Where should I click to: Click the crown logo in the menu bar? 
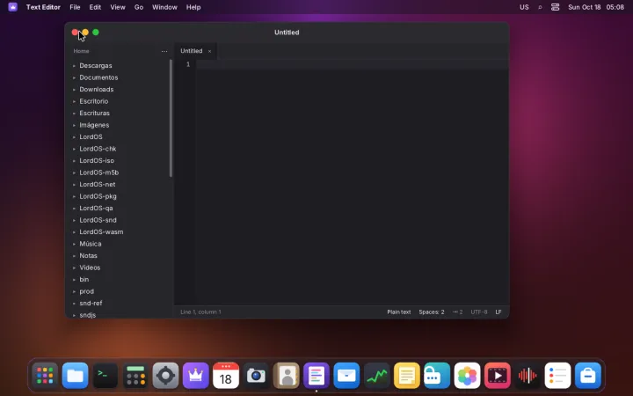point(13,7)
